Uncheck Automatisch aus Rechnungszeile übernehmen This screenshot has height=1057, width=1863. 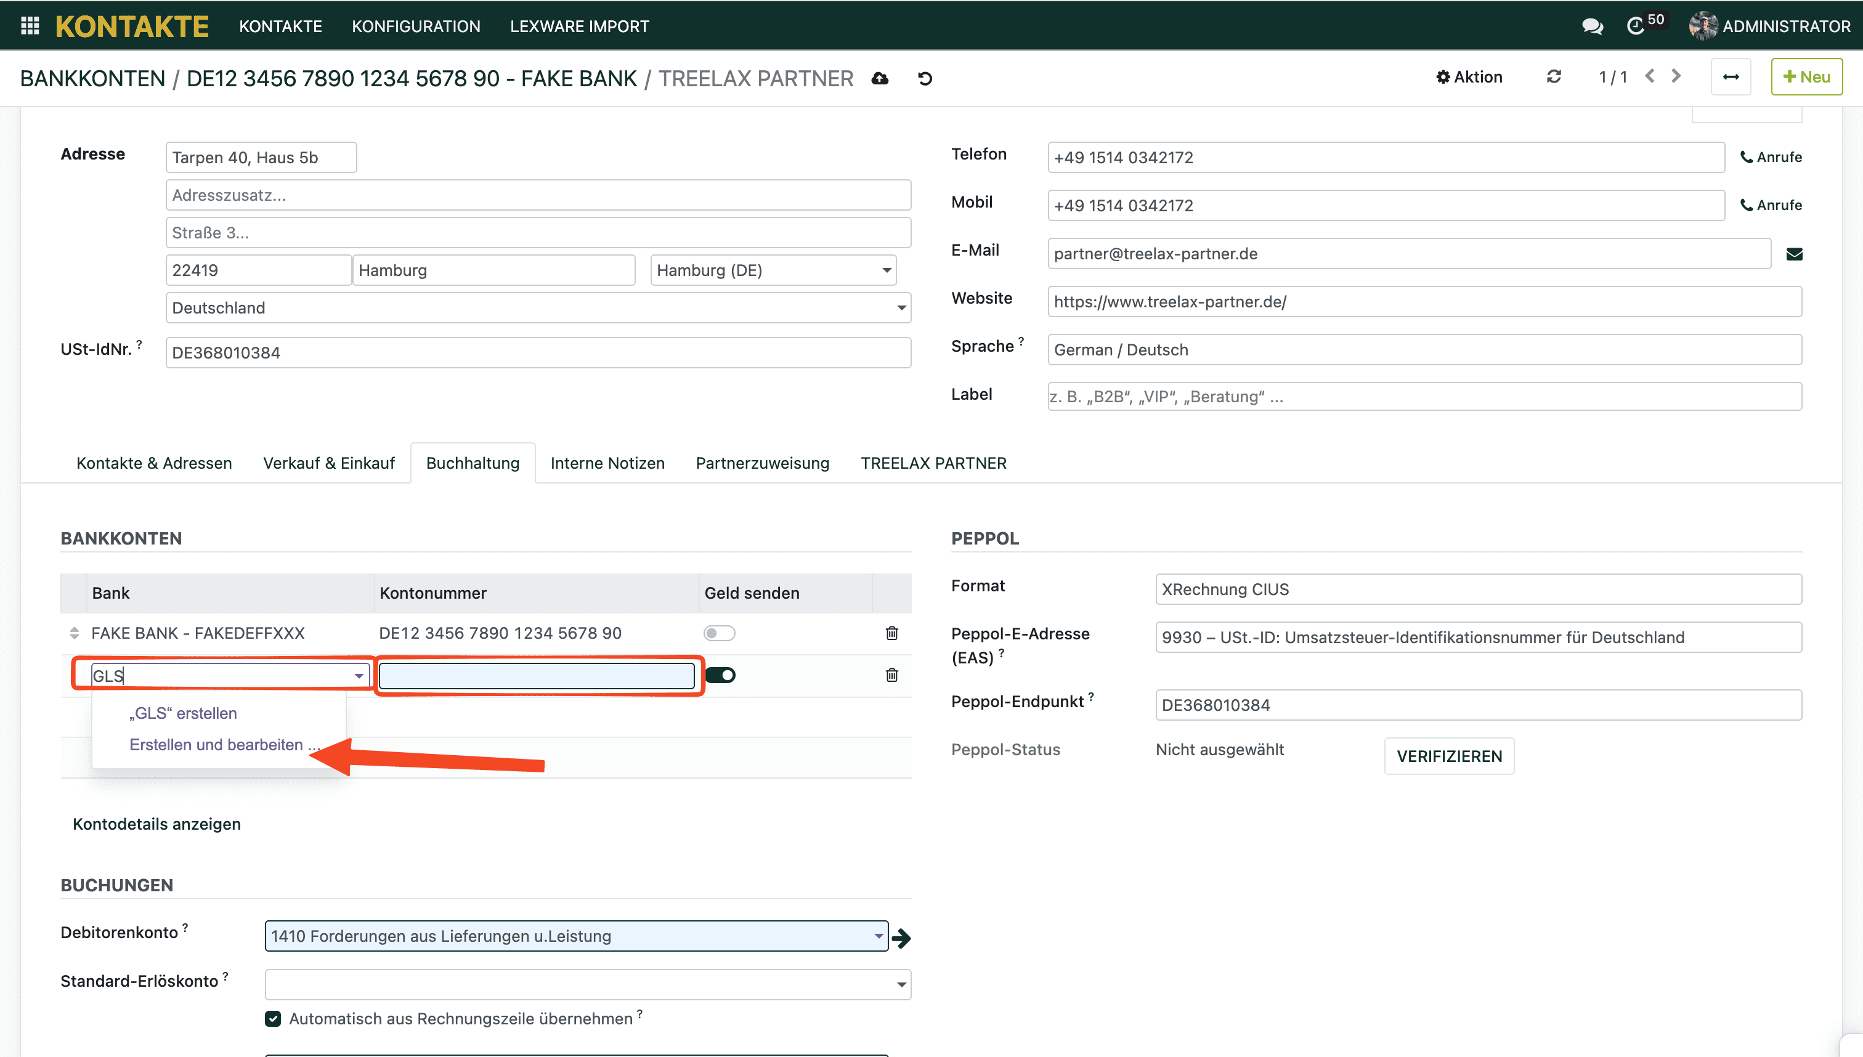tap(273, 1019)
